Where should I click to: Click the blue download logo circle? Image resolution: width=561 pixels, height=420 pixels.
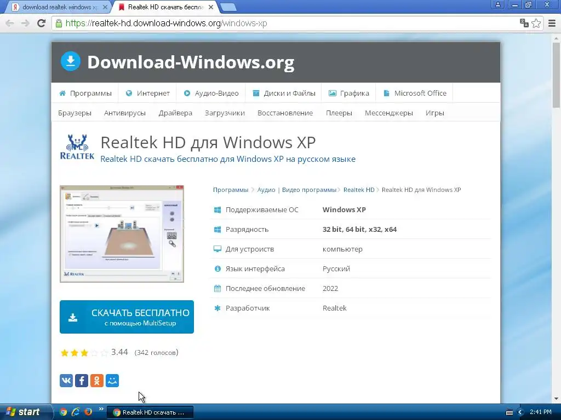(71, 61)
